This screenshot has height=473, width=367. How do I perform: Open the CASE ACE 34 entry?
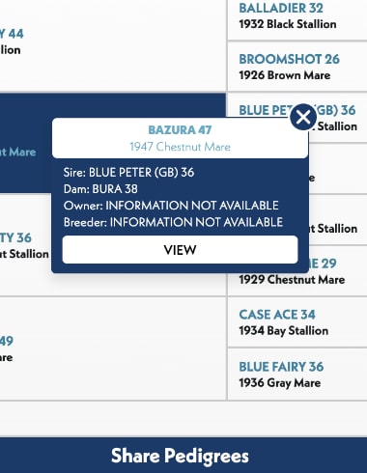(x=277, y=315)
